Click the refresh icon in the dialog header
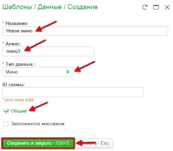 [x=145, y=7]
